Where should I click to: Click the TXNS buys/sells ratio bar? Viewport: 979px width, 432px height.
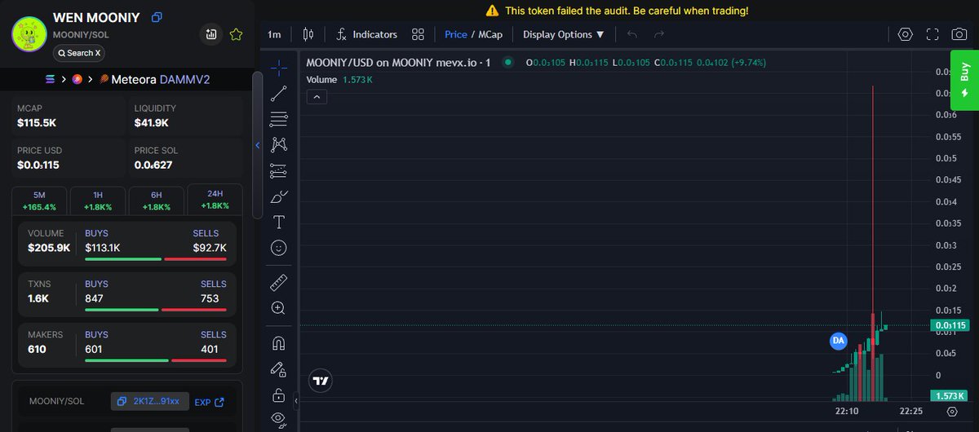156,310
